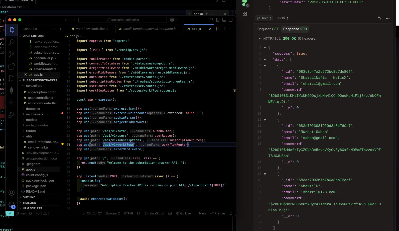The width and height of the screenshot is (399, 231).
Task: Change indentation via Spaces: 2
Action: (113, 213)
